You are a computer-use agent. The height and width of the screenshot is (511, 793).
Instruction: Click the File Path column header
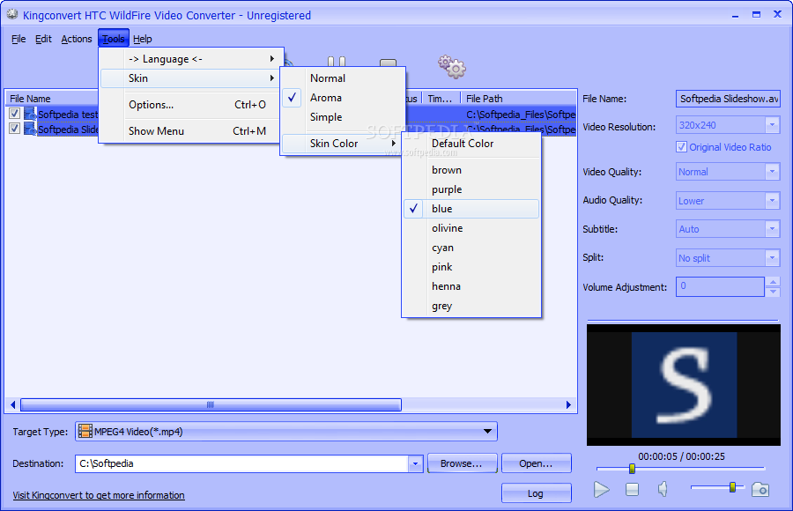point(518,99)
